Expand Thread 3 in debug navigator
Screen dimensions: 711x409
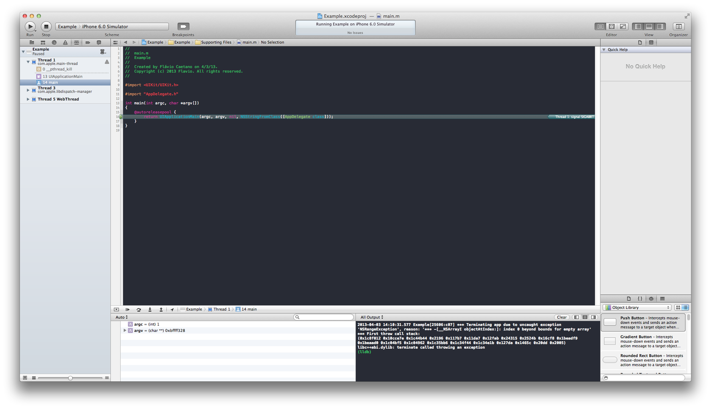[x=28, y=90]
